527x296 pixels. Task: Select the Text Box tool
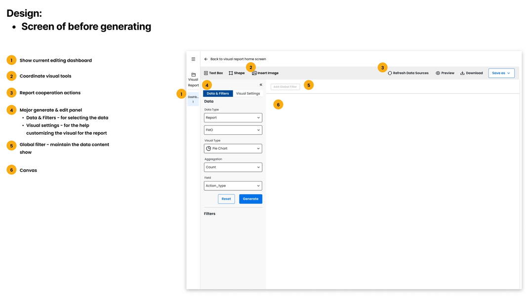pos(213,73)
